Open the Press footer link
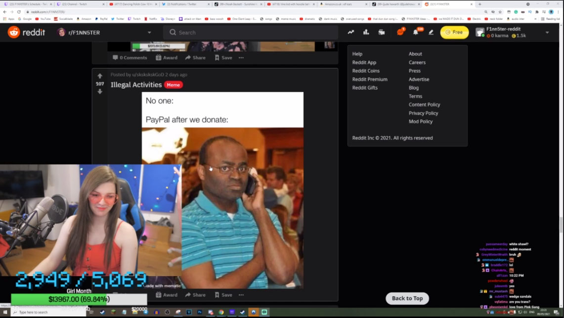 (414, 71)
